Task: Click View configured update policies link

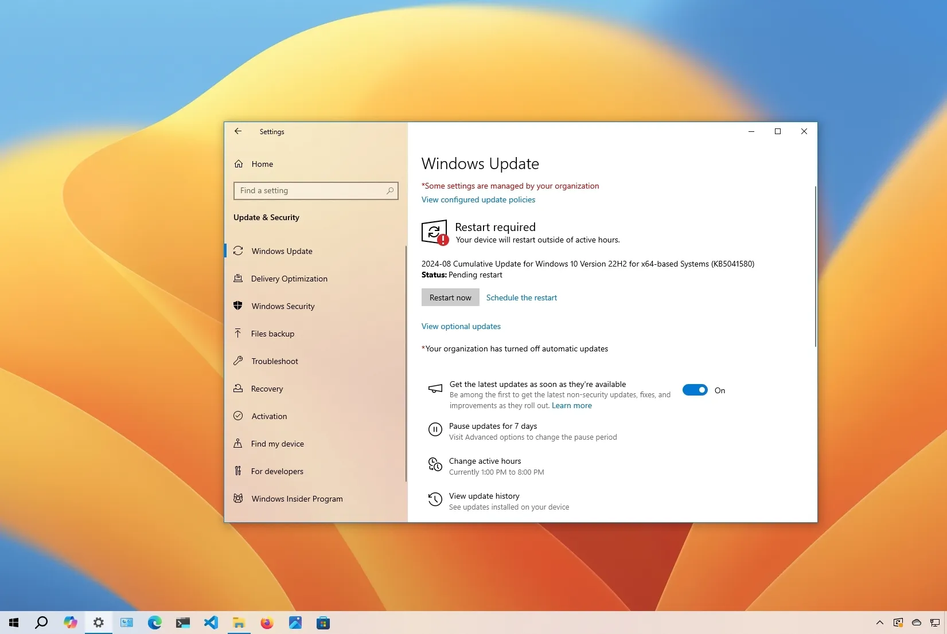Action: [x=478, y=199]
